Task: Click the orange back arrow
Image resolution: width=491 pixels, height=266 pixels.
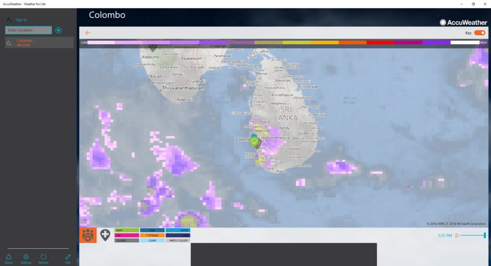Action: (x=88, y=33)
